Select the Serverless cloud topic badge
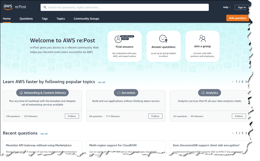The image size is (260, 161). pos(126,93)
